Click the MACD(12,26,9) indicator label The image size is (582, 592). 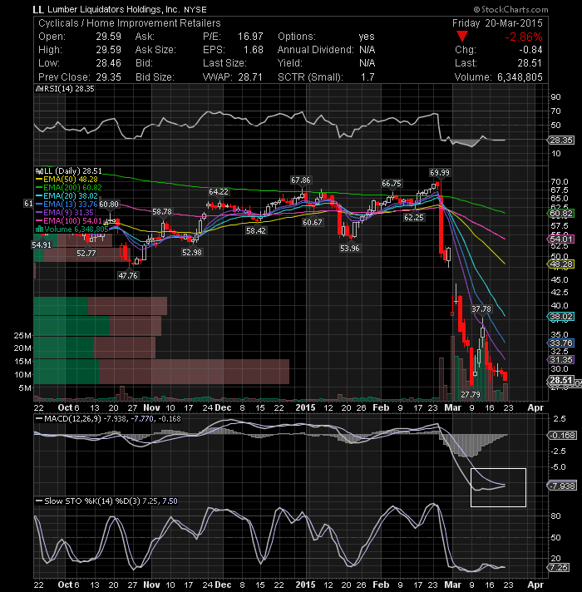72,419
